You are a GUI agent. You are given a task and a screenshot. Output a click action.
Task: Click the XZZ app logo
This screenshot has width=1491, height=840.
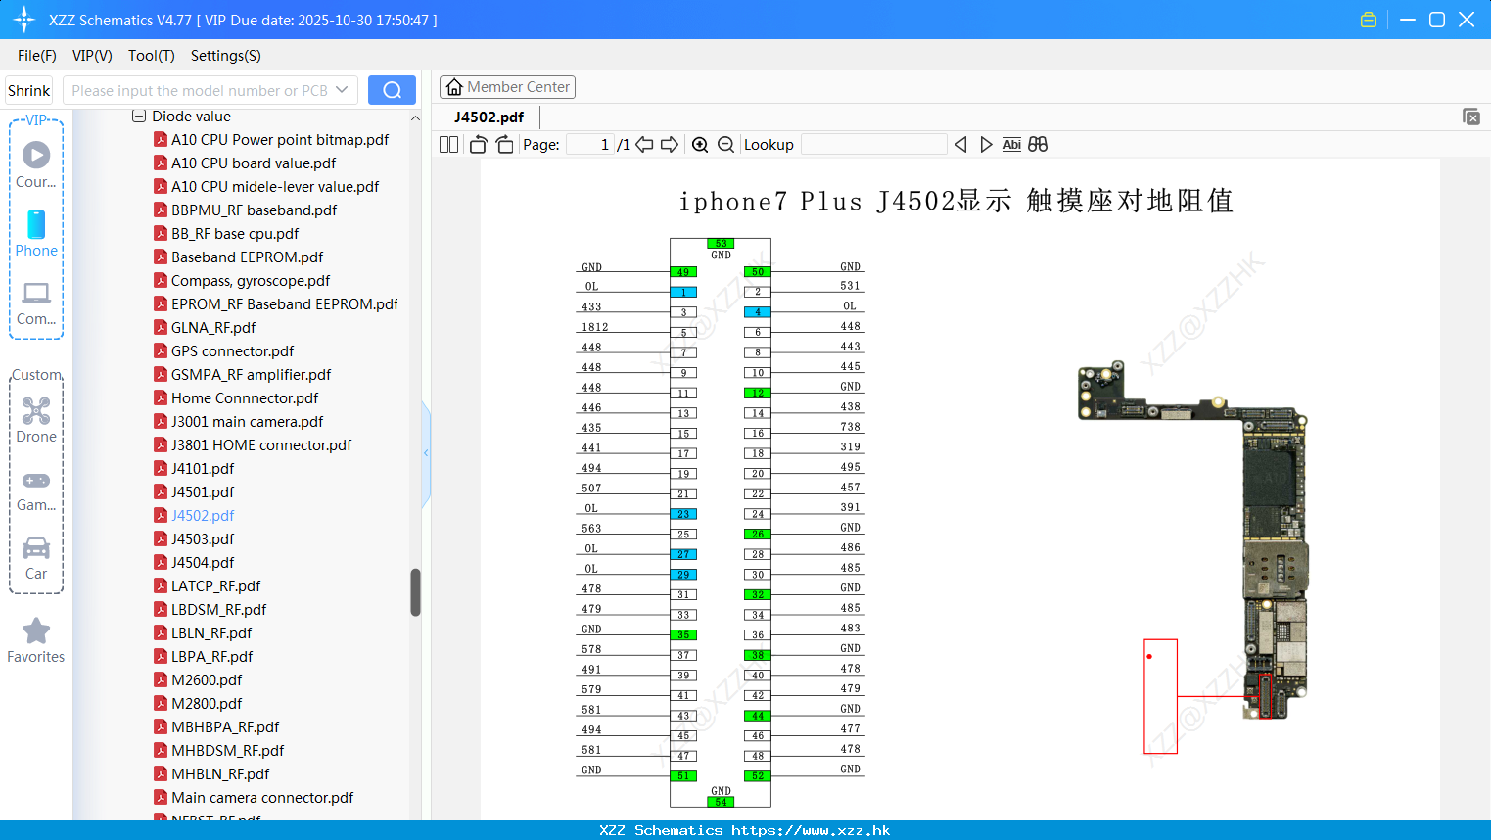click(24, 20)
